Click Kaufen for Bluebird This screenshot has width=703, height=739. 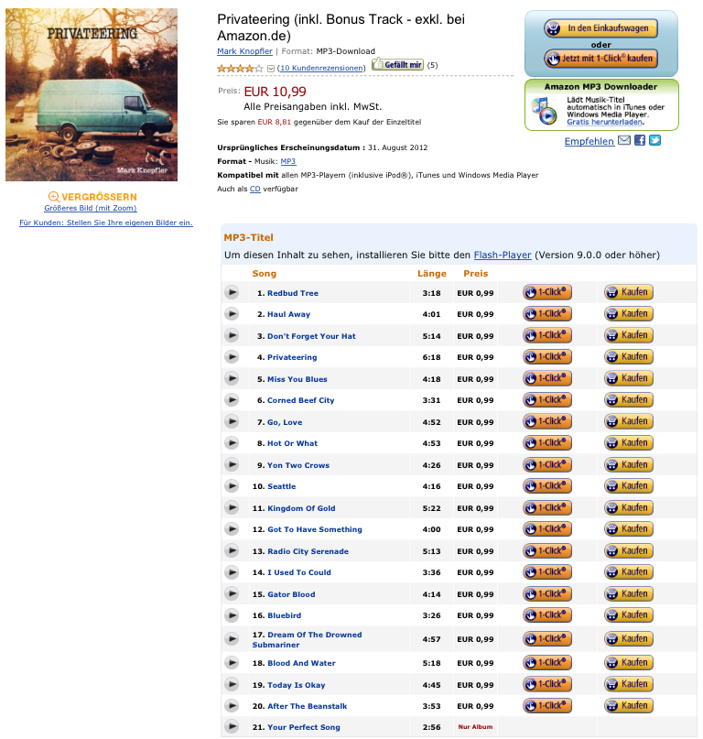(629, 615)
